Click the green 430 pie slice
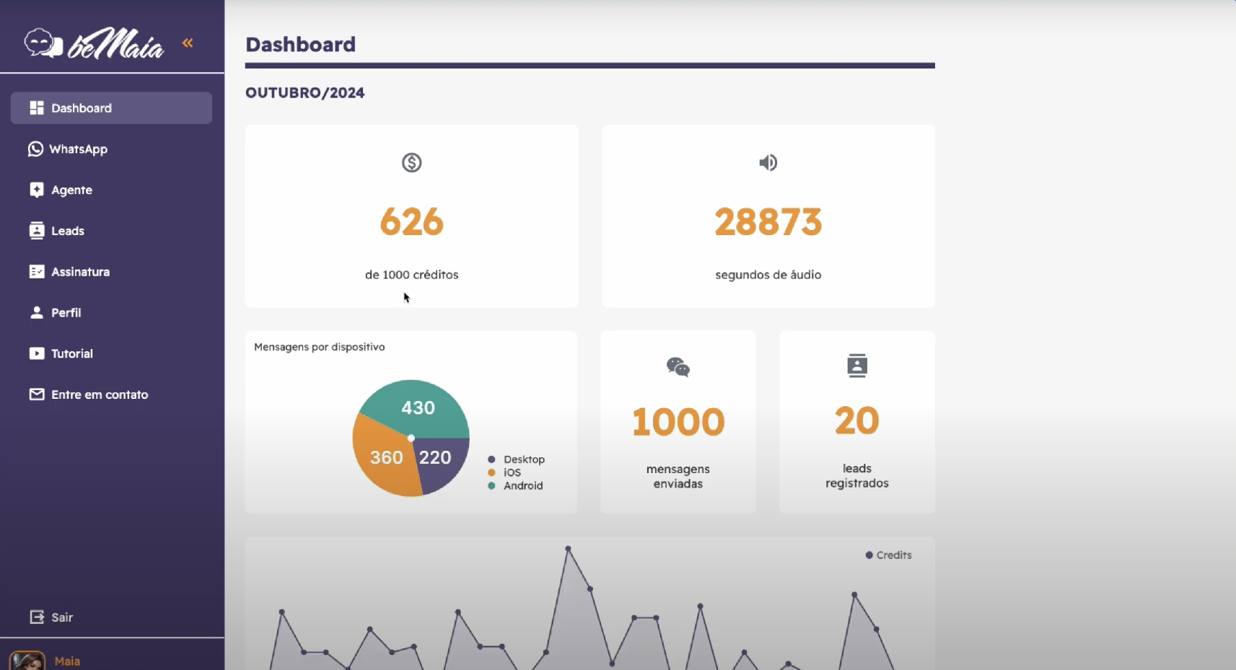The width and height of the screenshot is (1236, 670). pos(415,405)
